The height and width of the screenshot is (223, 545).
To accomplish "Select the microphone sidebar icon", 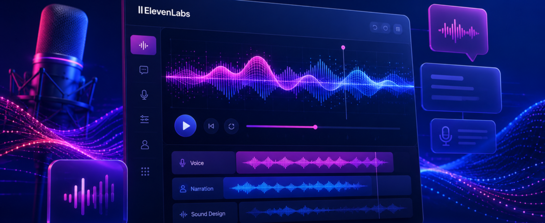I will [144, 95].
